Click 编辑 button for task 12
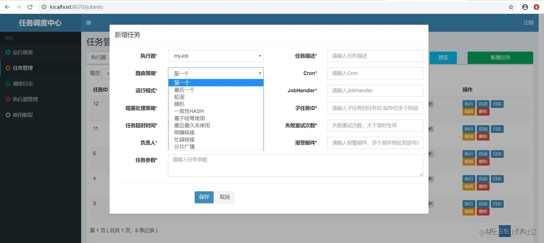 click(469, 112)
